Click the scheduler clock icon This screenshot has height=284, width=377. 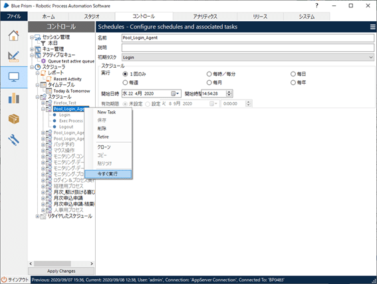[37, 67]
